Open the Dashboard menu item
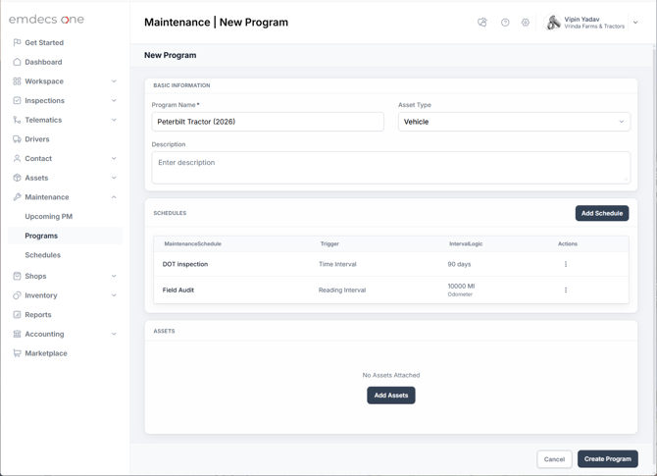The width and height of the screenshot is (657, 476). point(43,62)
